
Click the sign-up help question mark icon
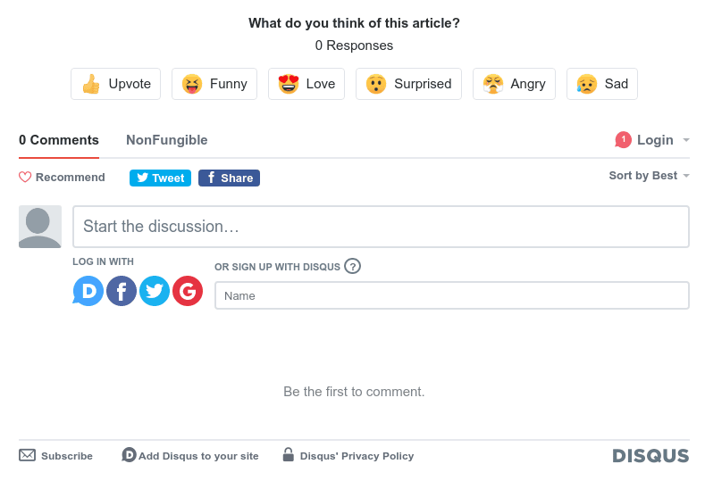tap(352, 266)
